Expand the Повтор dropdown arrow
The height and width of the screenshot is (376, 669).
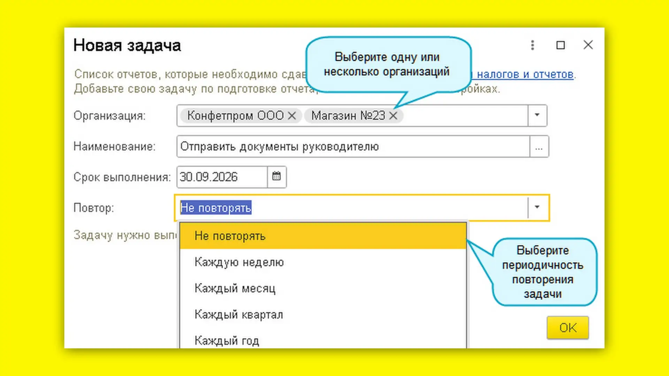click(537, 207)
